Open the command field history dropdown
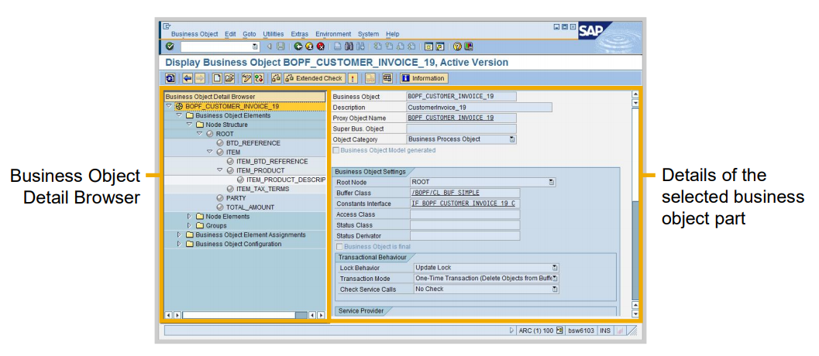The height and width of the screenshot is (356, 819). 255,46
